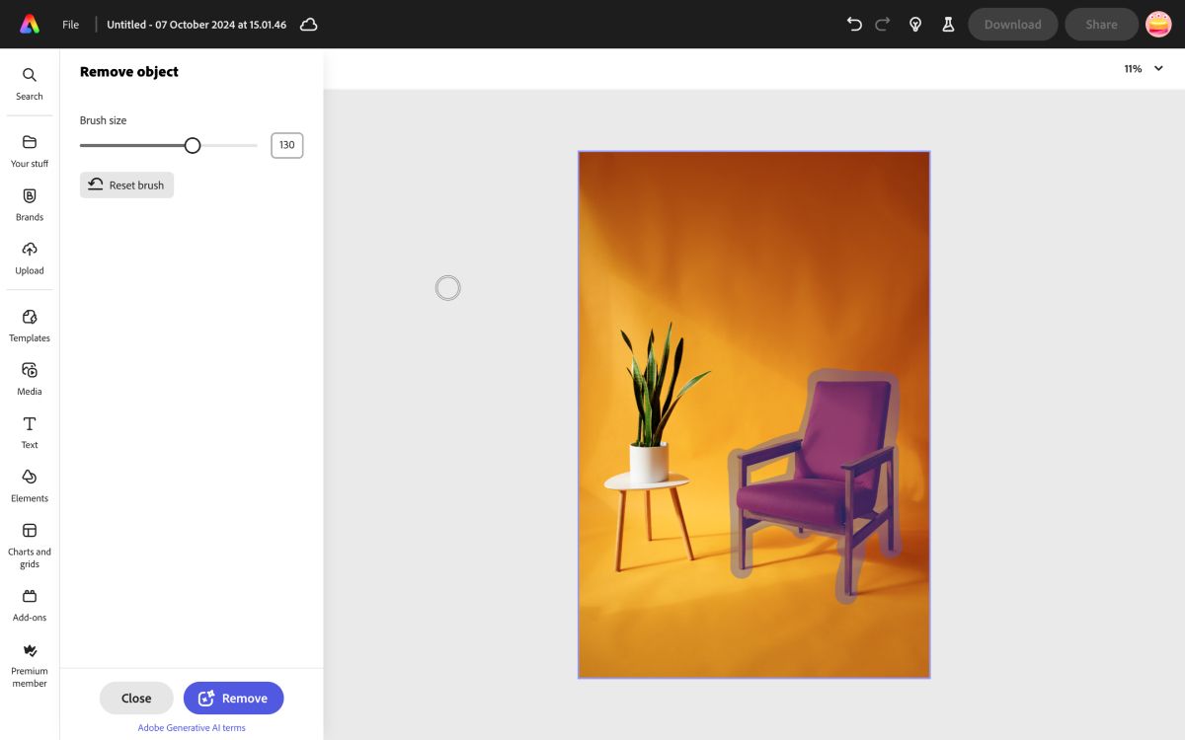Click the Remove button to erase the object

point(234,698)
